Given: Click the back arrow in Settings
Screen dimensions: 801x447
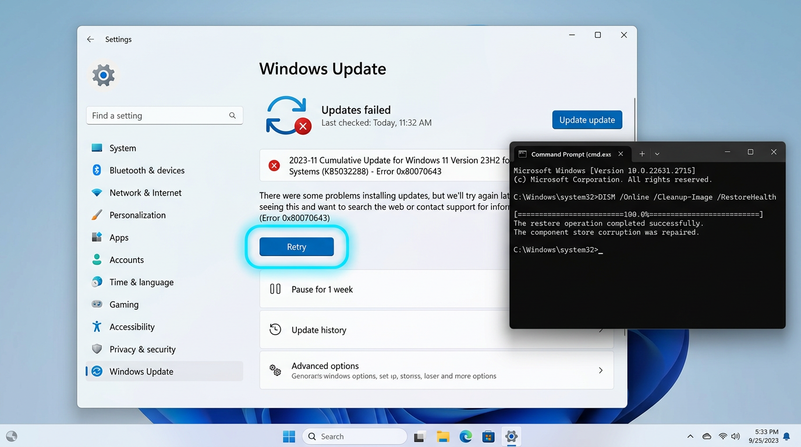Looking at the screenshot, I should click(x=90, y=39).
